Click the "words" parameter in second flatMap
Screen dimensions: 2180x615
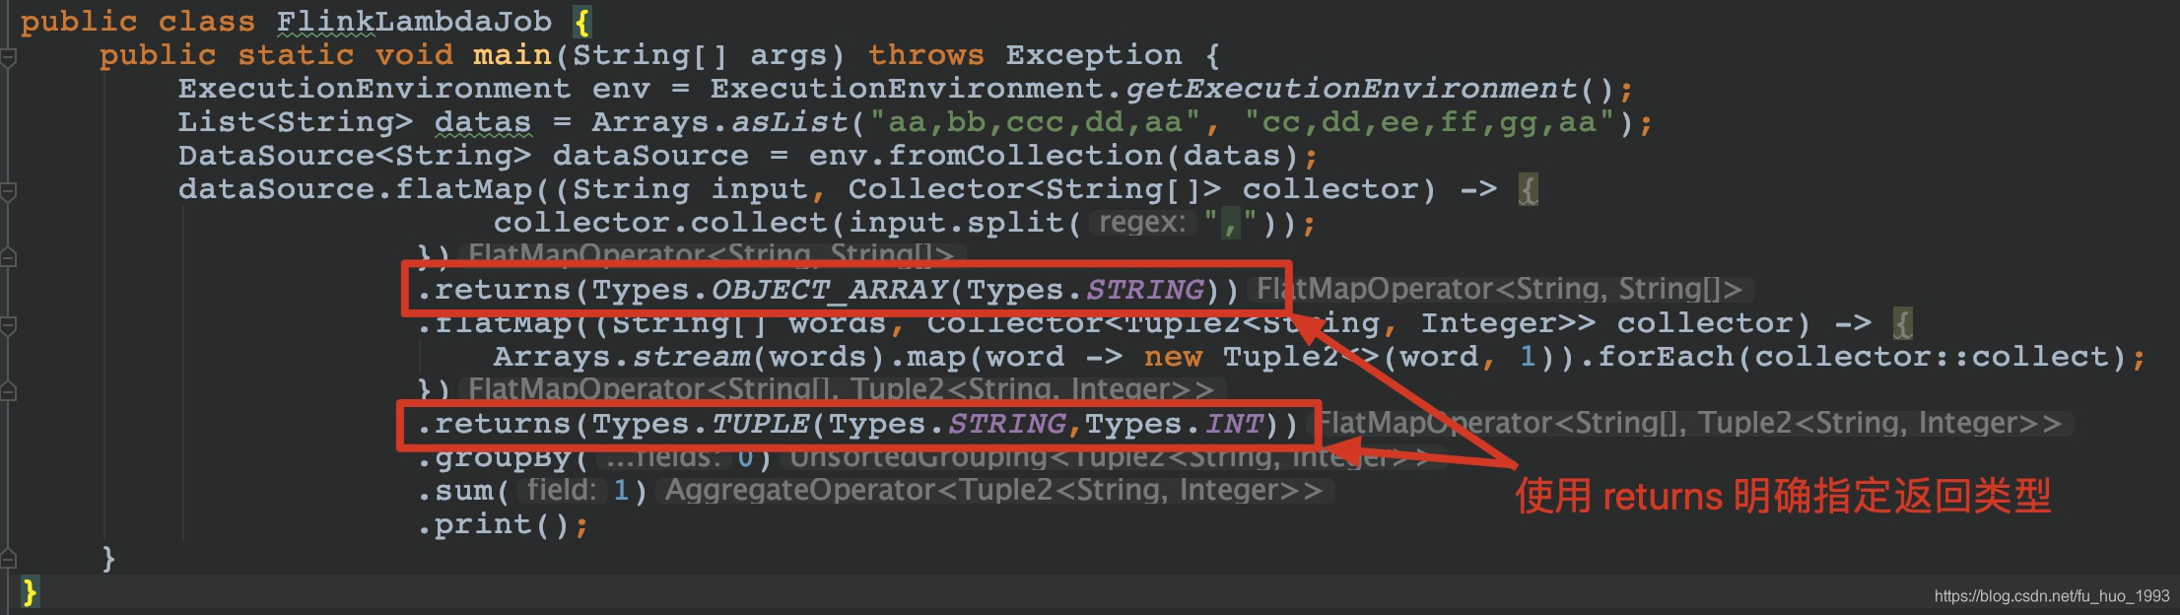pyautogui.click(x=838, y=323)
